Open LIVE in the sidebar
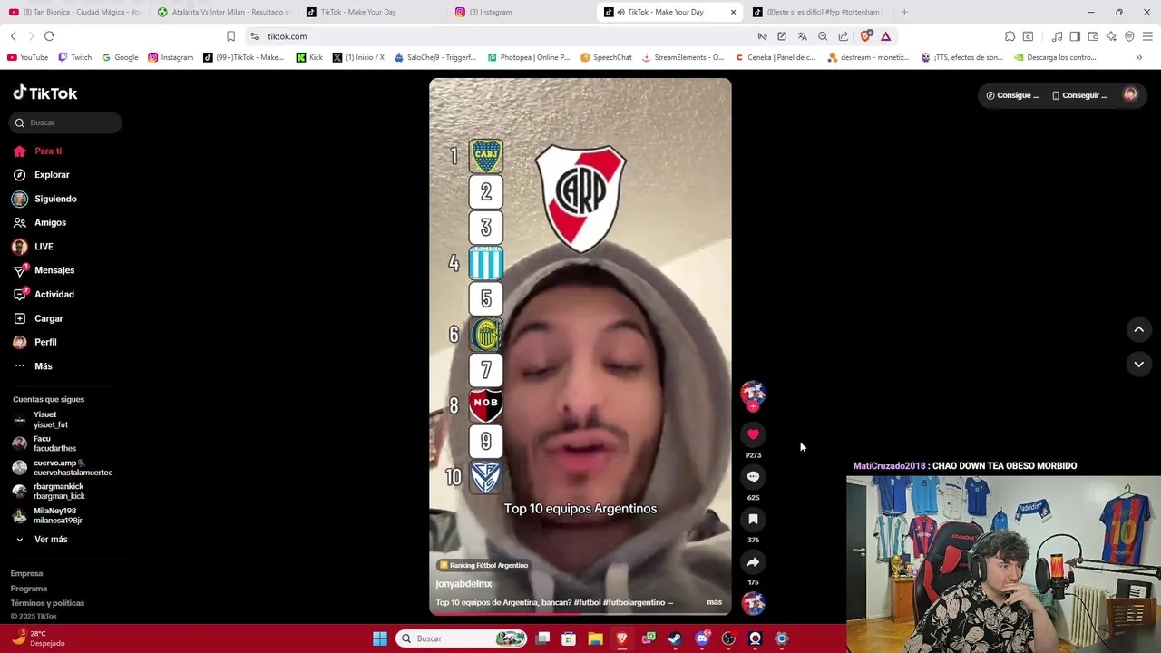The height and width of the screenshot is (653, 1161). [33, 247]
